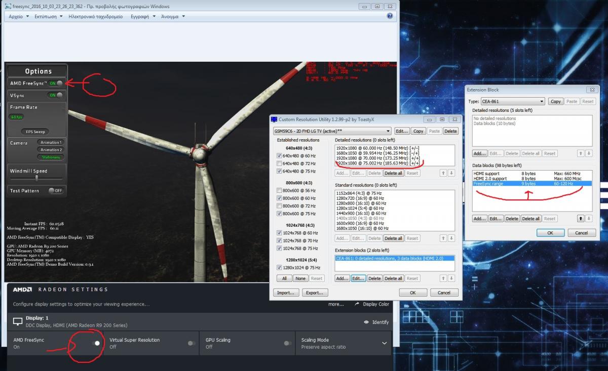The height and width of the screenshot is (371, 608).
Task: Open the Αρχείο menu
Action: coord(18,16)
